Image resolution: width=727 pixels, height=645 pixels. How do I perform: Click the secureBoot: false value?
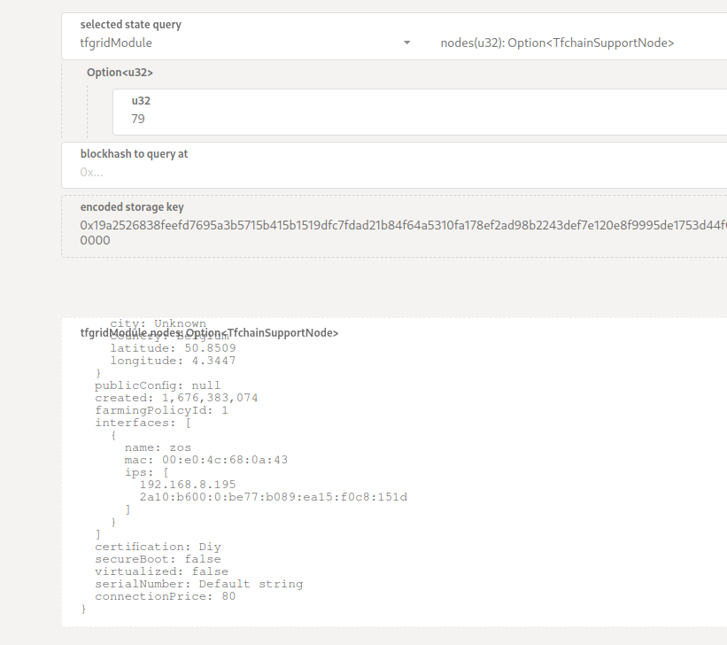click(154, 558)
